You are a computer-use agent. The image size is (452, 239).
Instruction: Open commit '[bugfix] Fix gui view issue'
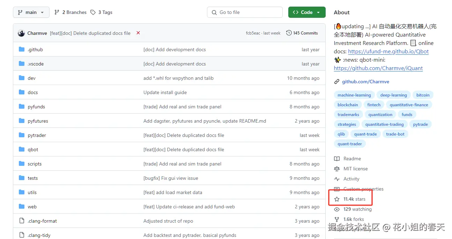pos(171,178)
